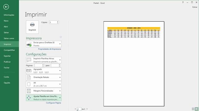Increase the 'para' end page value
Screen dimensions: 199x111
click(x=59, y=65)
